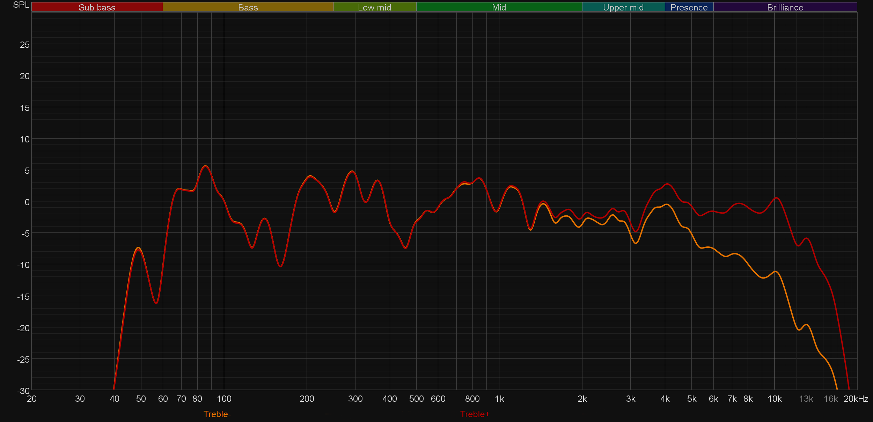Select the Presence band header
Viewport: 873px width, 422px height.
tap(689, 7)
